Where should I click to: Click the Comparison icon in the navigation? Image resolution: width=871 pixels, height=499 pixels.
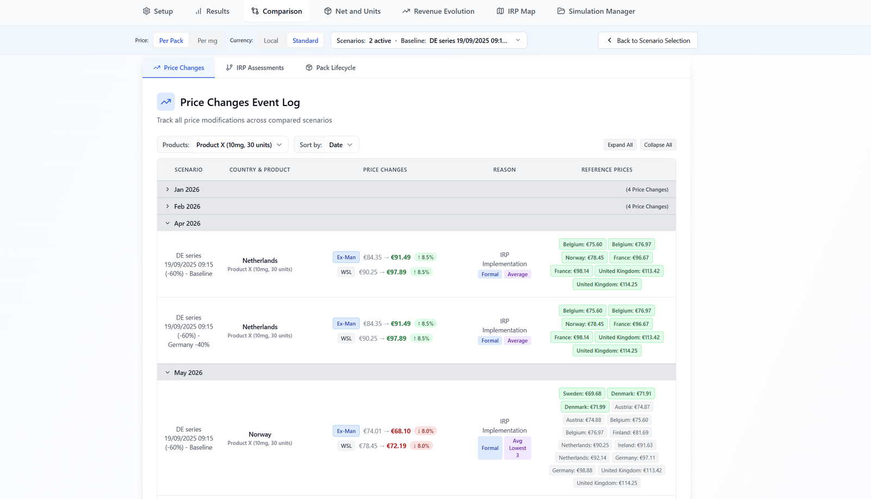click(254, 11)
